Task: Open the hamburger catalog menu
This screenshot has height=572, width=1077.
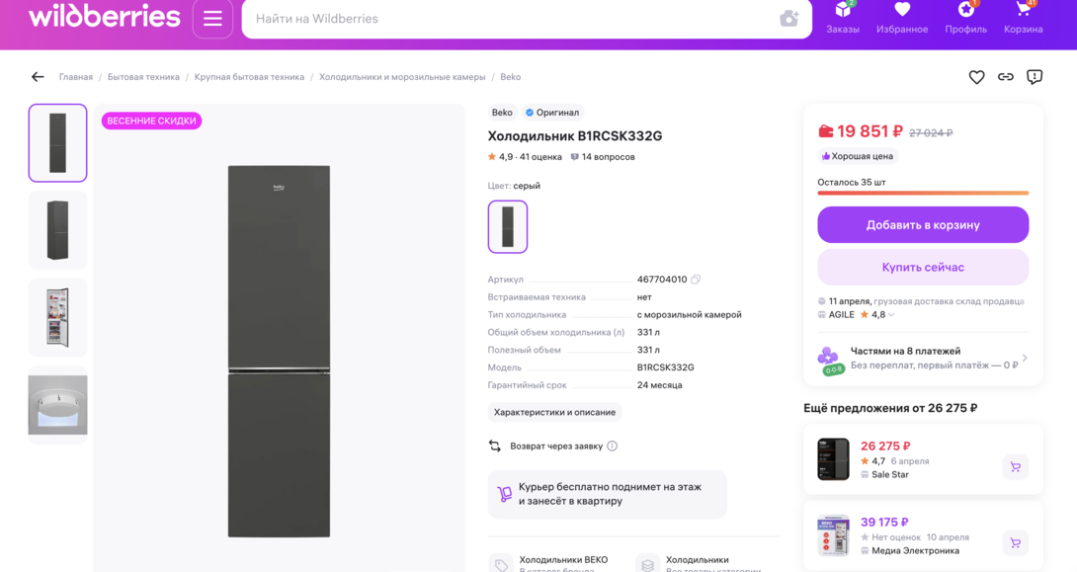Action: coord(212,19)
